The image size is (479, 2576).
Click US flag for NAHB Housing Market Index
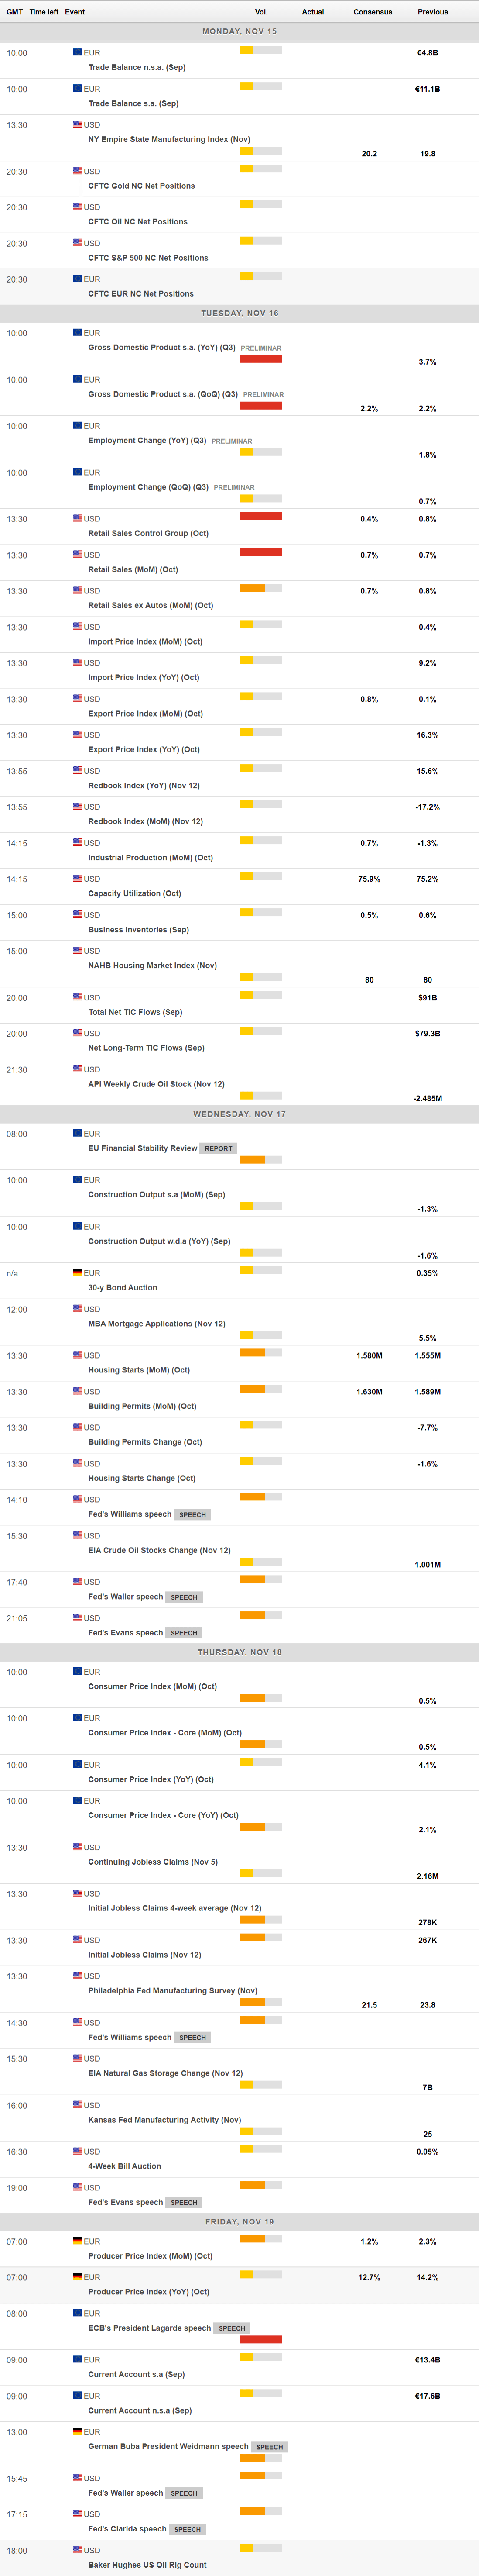[x=78, y=951]
